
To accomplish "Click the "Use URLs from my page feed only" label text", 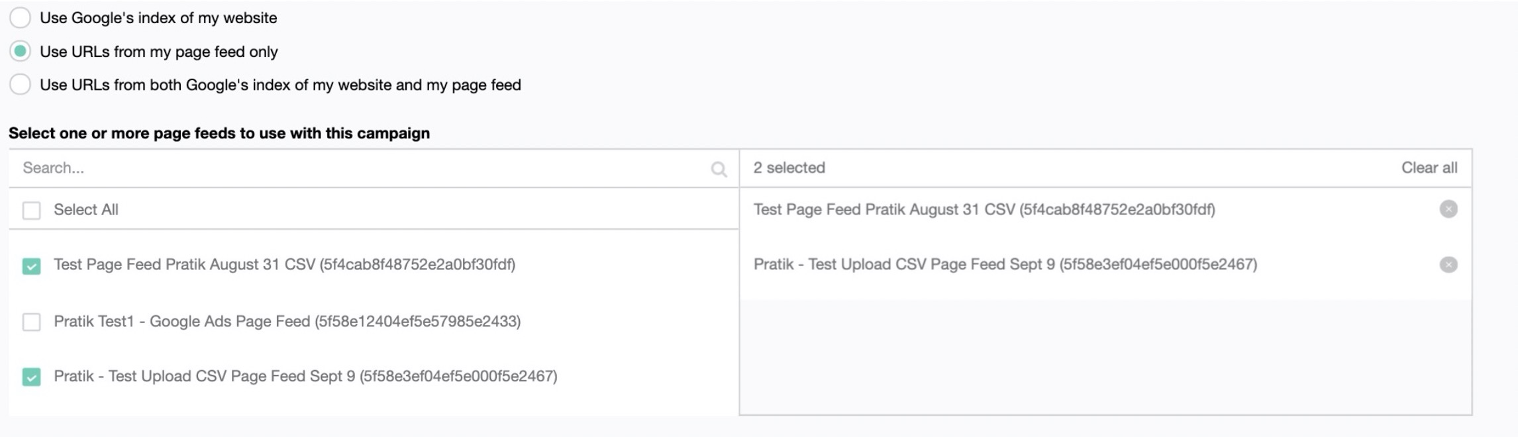I will coord(159,52).
